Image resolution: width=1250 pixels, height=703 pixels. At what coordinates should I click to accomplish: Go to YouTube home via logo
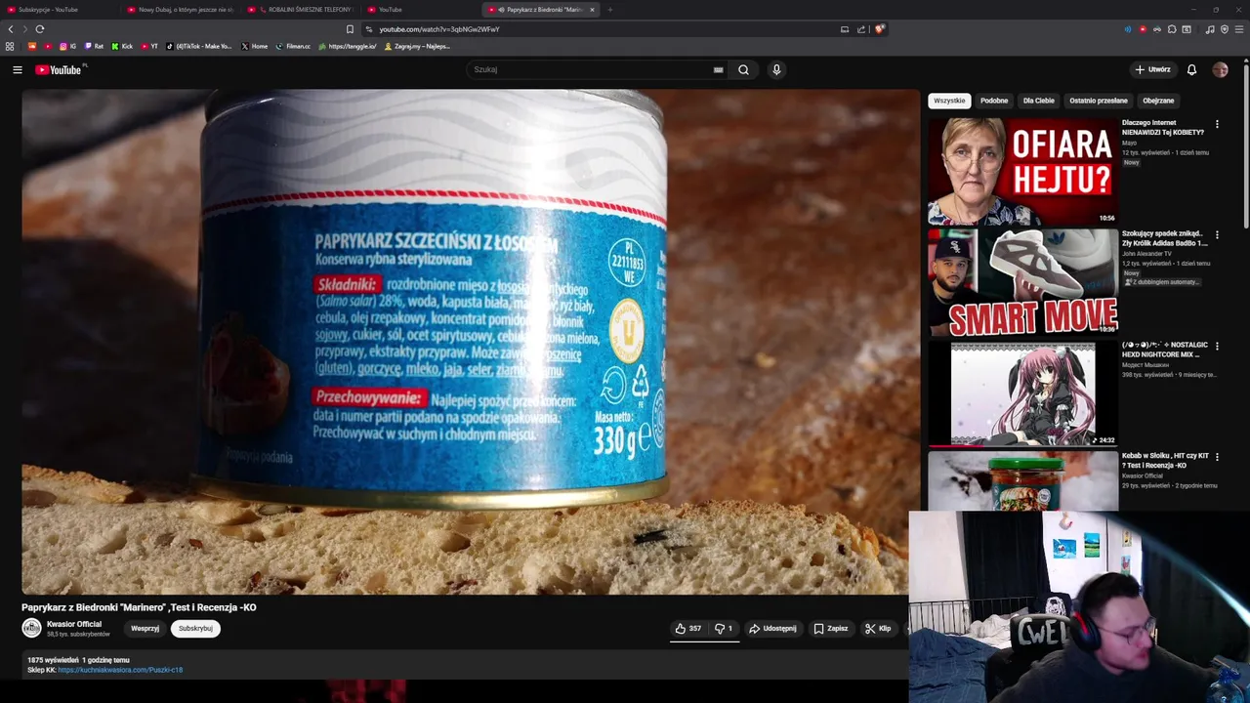[x=60, y=69]
